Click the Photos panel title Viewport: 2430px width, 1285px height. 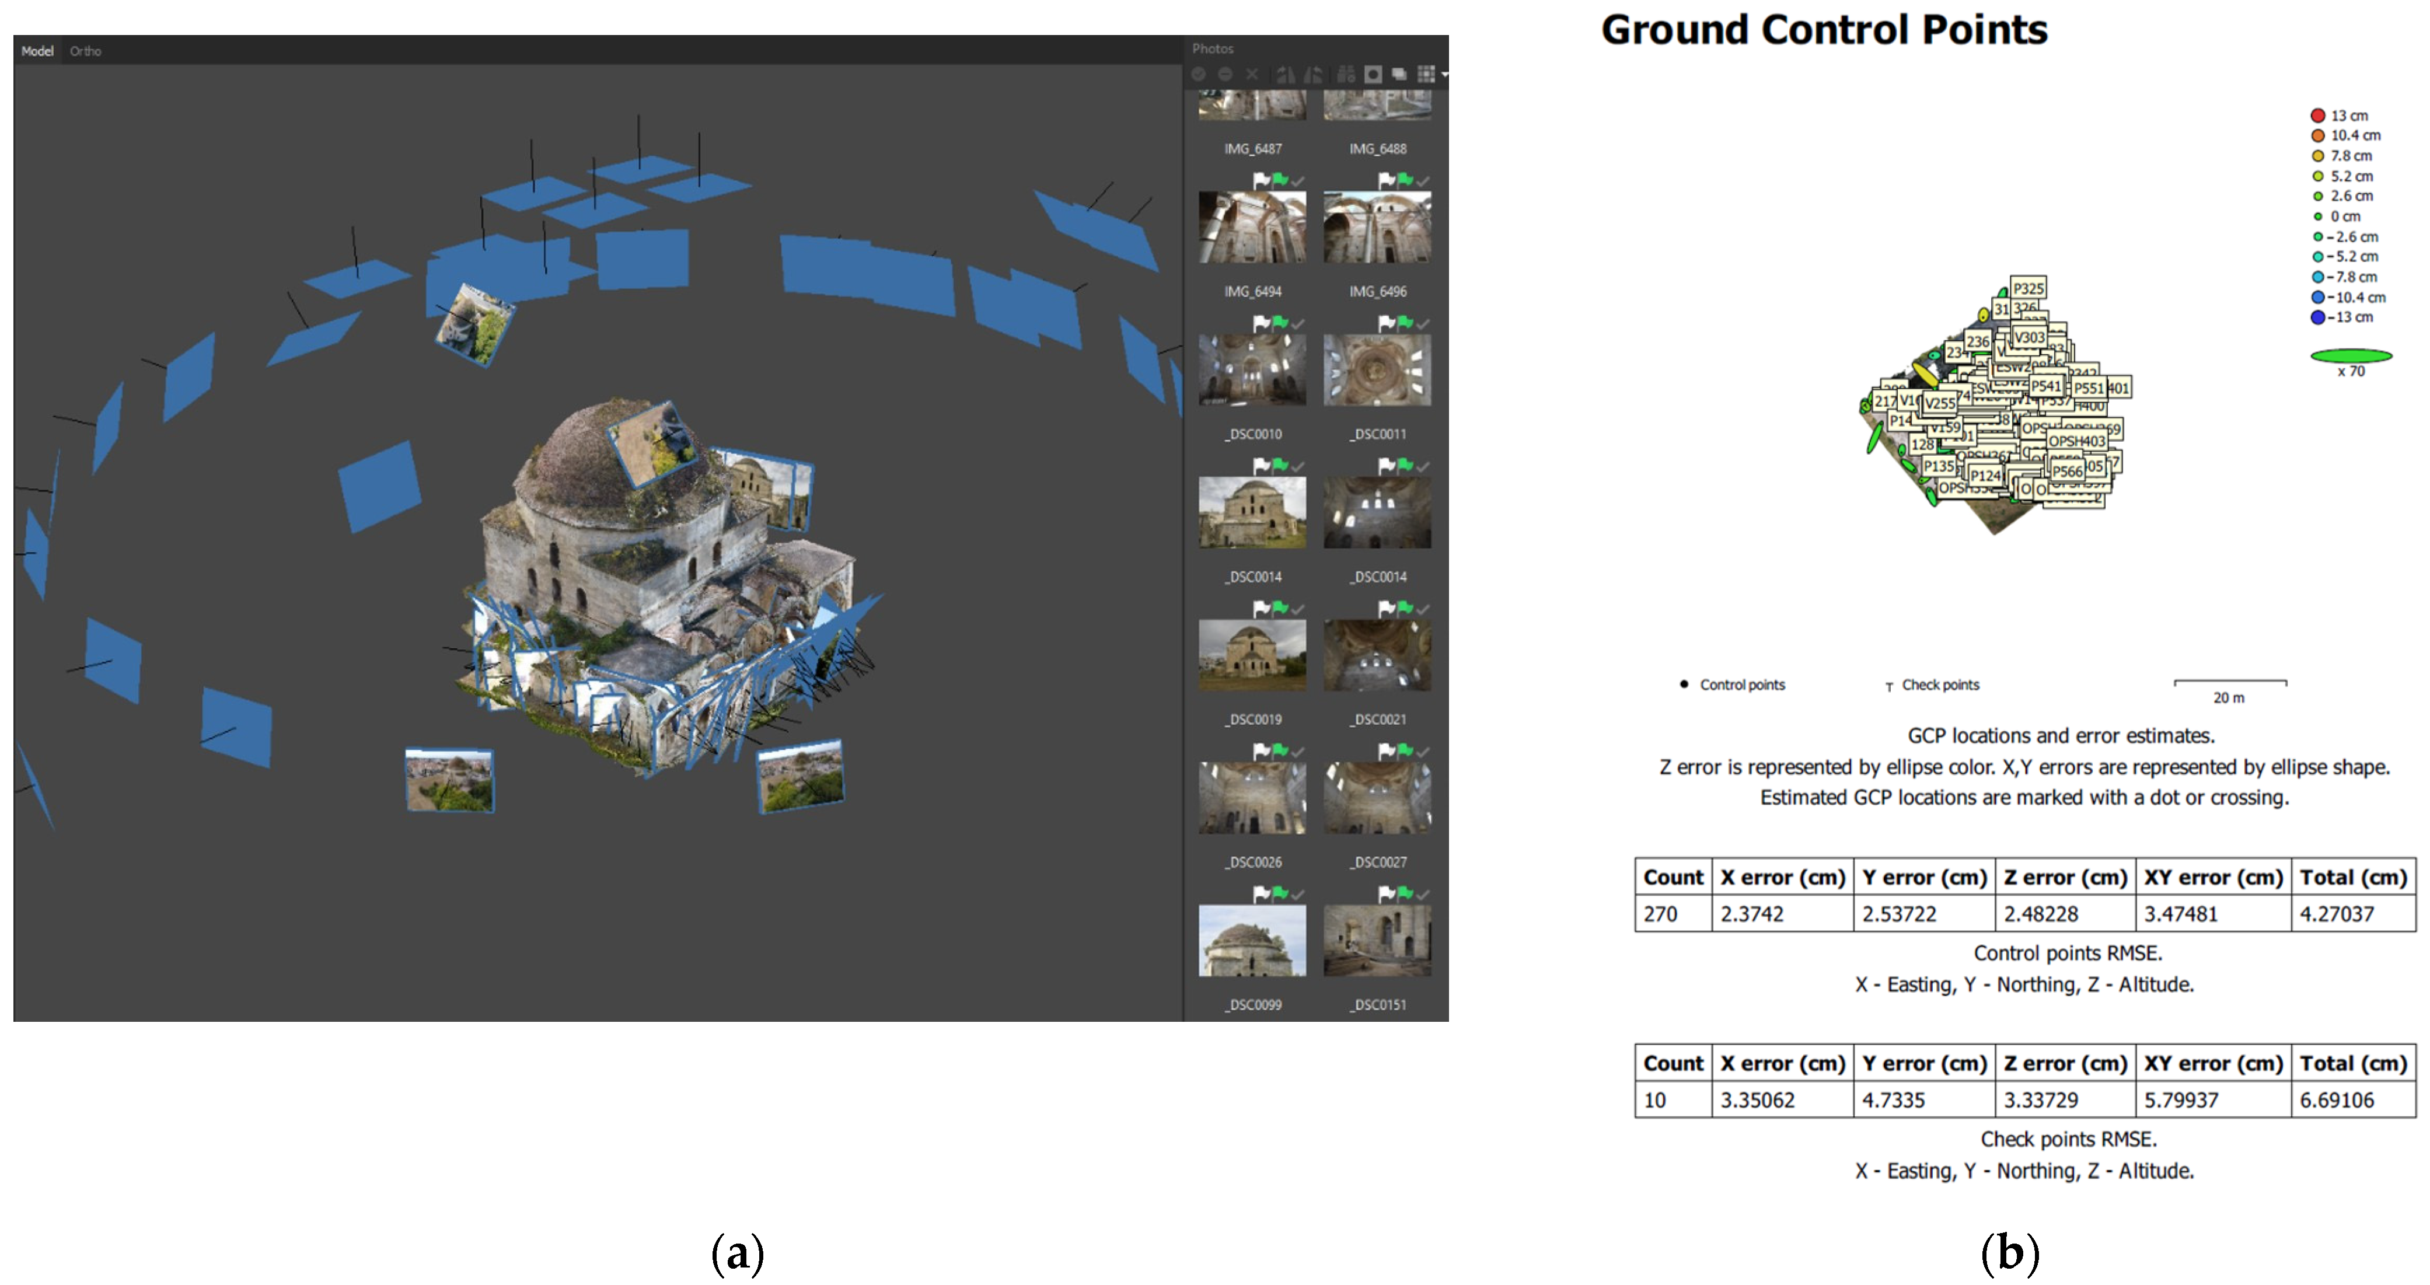point(1212,48)
